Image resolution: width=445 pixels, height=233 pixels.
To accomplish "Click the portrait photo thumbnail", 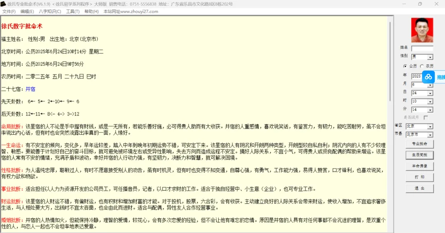I will tap(422, 30).
